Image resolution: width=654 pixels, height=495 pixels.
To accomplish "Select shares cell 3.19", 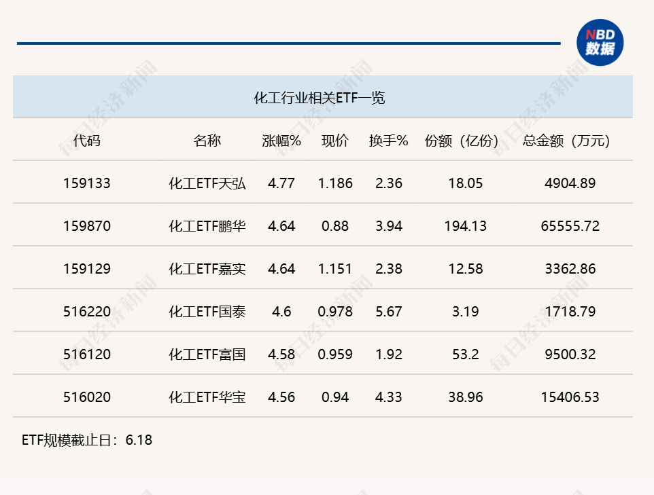I will tap(466, 312).
